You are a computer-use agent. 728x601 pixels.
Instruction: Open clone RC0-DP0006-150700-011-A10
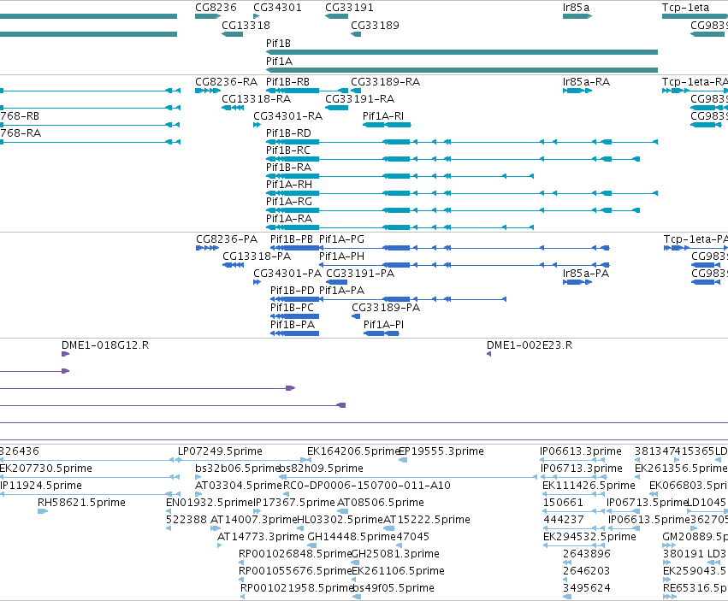coord(367,486)
